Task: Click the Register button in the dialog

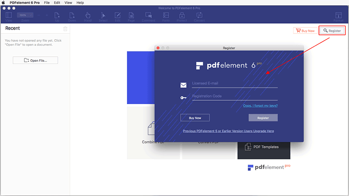Action: [263, 118]
